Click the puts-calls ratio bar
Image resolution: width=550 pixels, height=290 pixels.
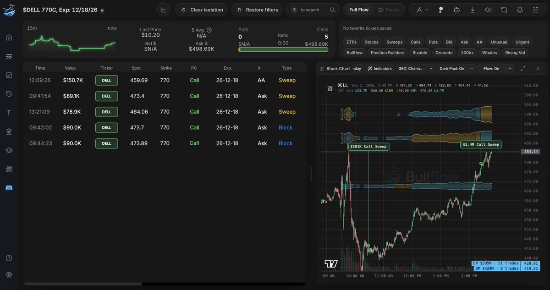click(x=283, y=49)
